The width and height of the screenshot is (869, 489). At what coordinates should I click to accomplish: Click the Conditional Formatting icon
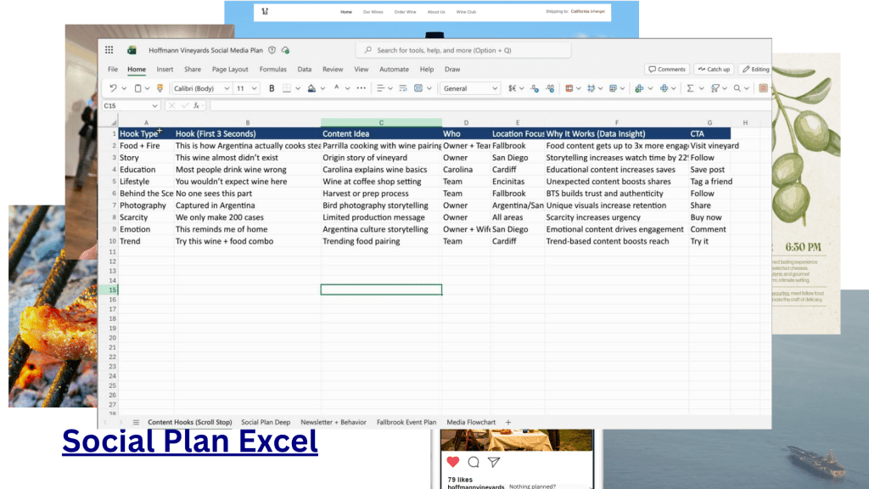tap(569, 88)
